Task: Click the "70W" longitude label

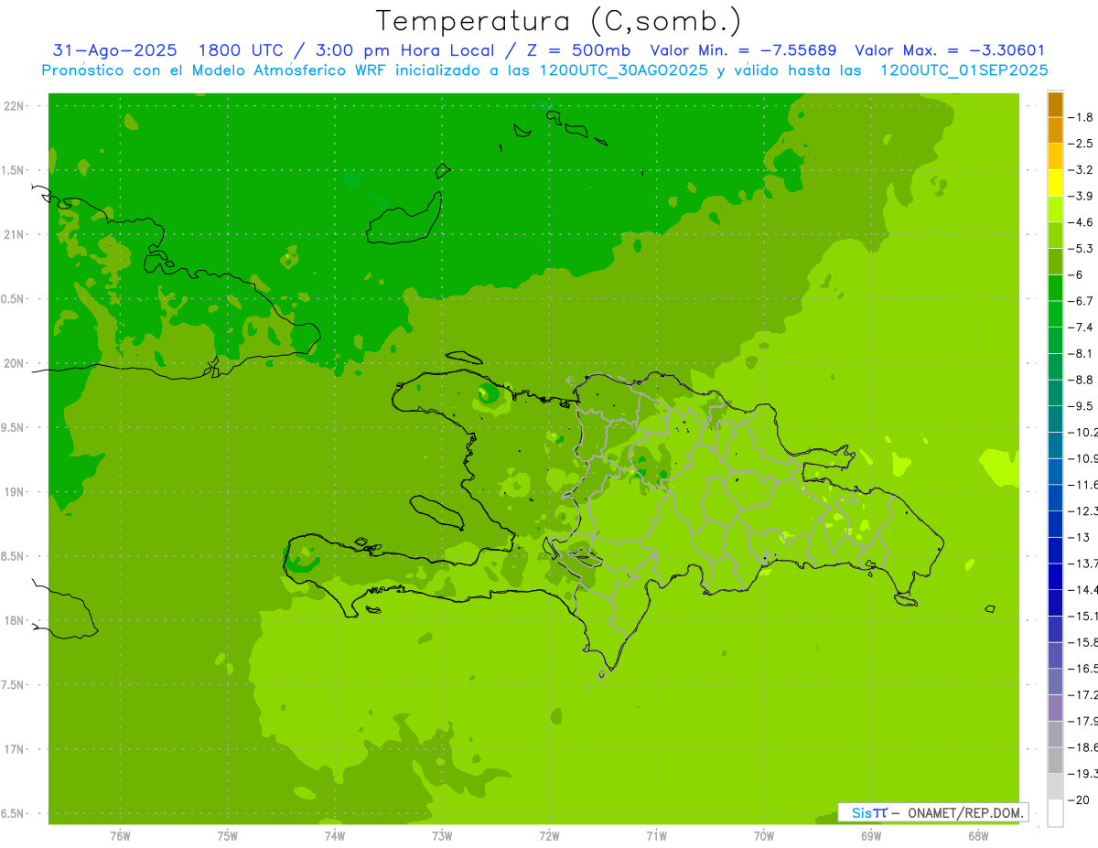Action: click(764, 836)
